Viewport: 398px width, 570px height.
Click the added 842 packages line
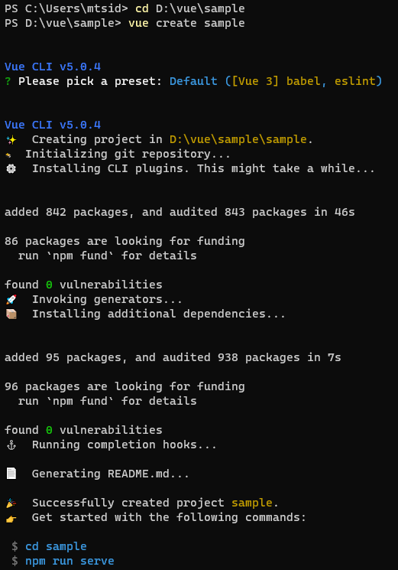point(180,212)
